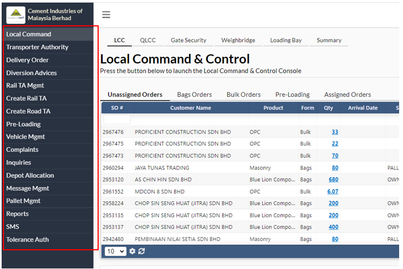Toggle the hamburger menu icon

coord(106,15)
